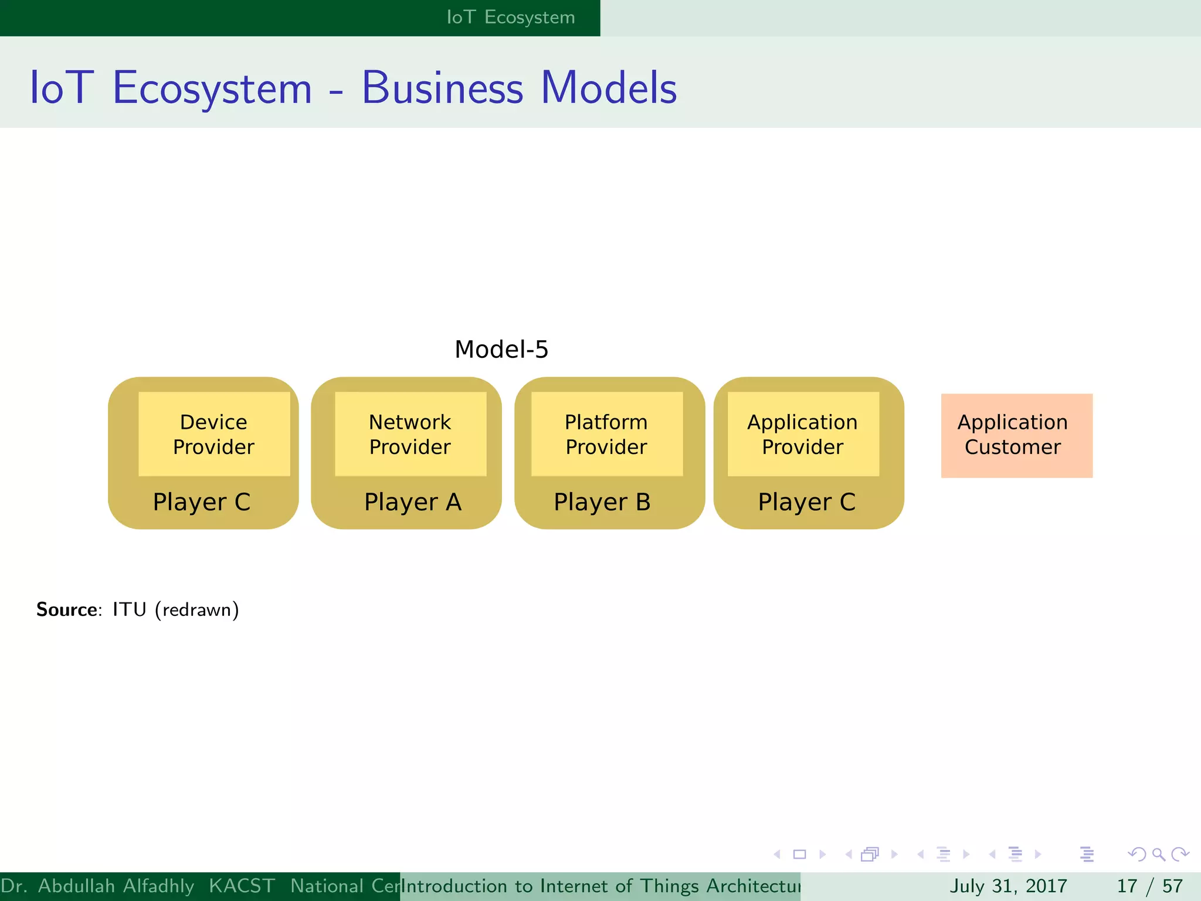Click the author name Dr. Abdullah Alfadhly in footer
Screen dimensions: 1201x901
(x=97, y=886)
